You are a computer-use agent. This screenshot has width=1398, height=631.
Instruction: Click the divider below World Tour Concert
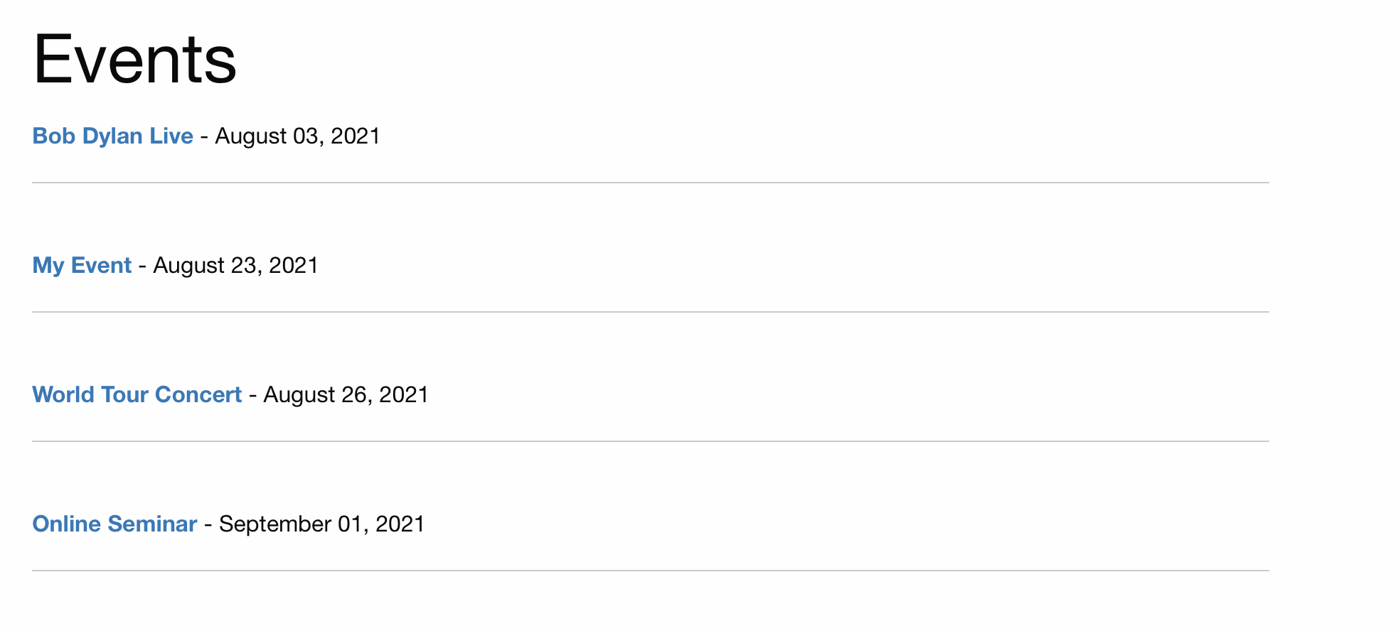pos(651,441)
